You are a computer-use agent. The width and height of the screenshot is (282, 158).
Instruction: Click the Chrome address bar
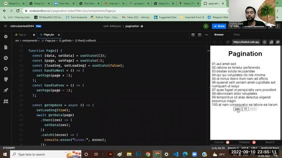pos(126,11)
